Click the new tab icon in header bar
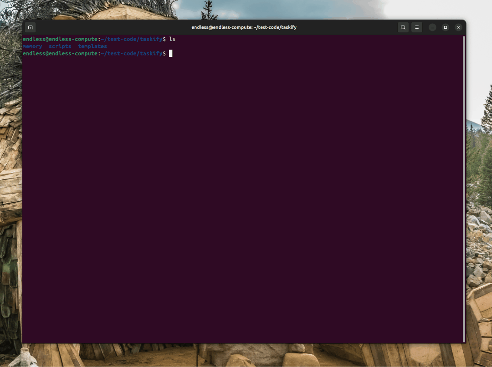This screenshot has width=492, height=367. tap(30, 27)
